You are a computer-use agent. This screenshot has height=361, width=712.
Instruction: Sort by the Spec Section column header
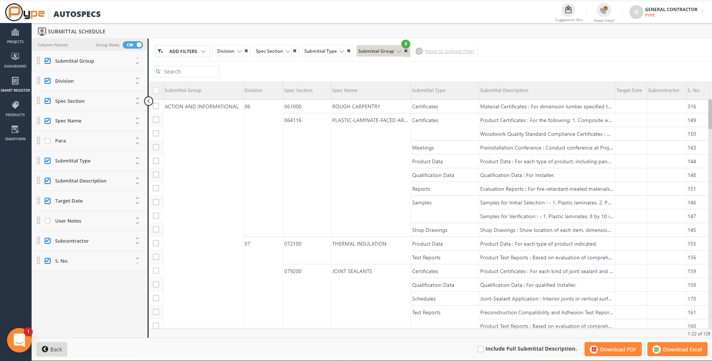[x=298, y=90]
